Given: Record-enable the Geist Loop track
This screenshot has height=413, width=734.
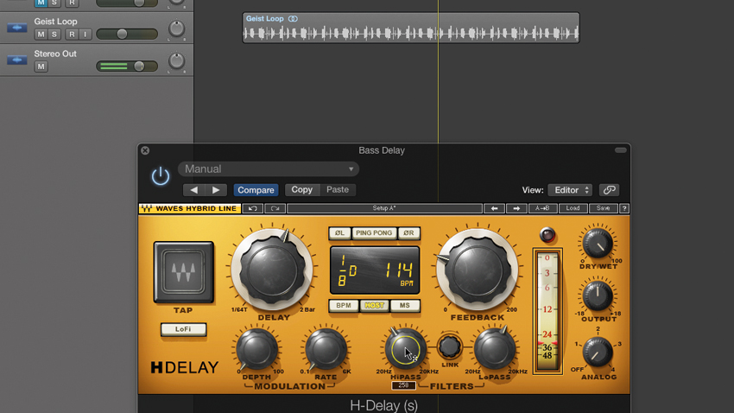Looking at the screenshot, I should 72,35.
